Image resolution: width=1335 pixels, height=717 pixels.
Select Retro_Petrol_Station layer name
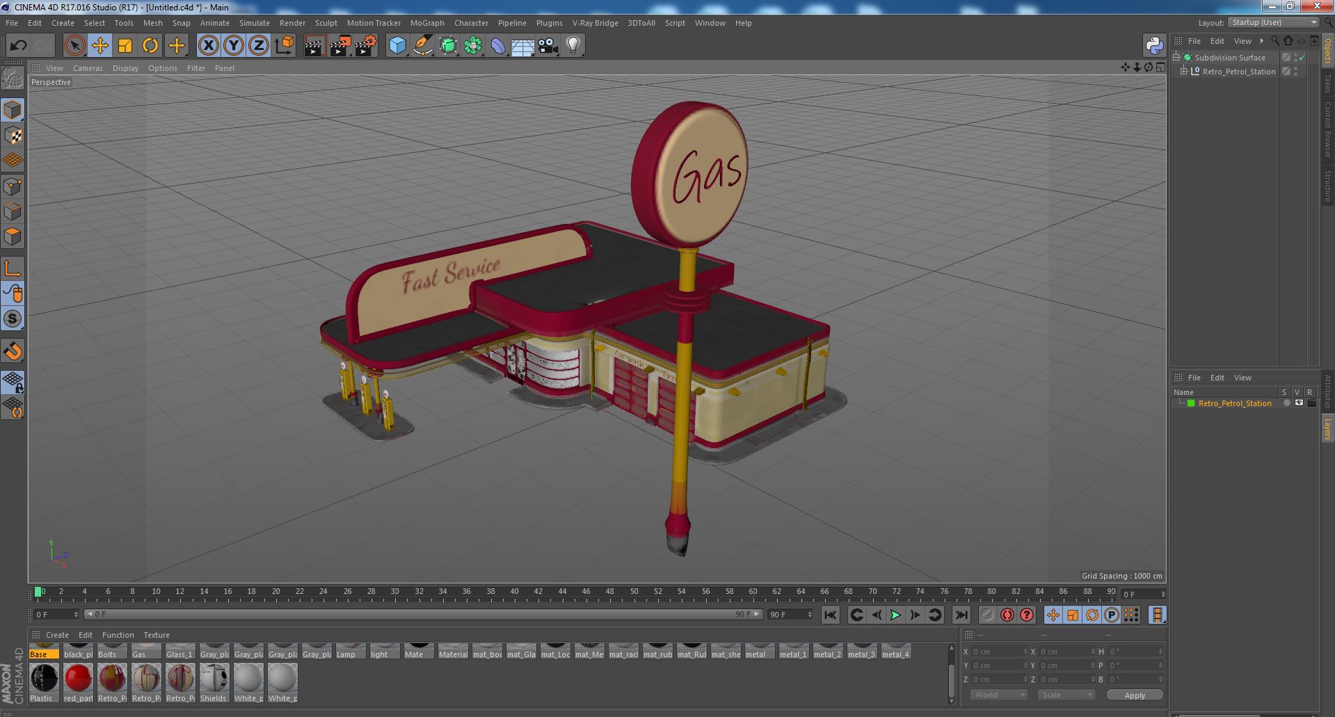(x=1235, y=403)
